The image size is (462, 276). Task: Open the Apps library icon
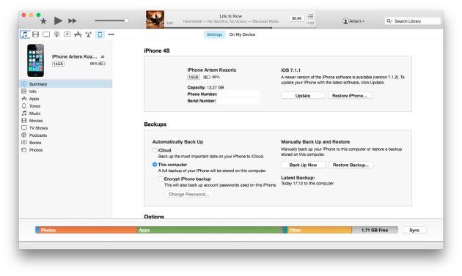(x=78, y=34)
